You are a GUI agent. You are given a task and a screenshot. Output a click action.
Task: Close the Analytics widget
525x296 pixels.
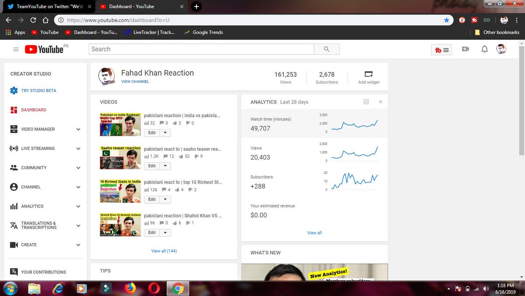(x=380, y=102)
